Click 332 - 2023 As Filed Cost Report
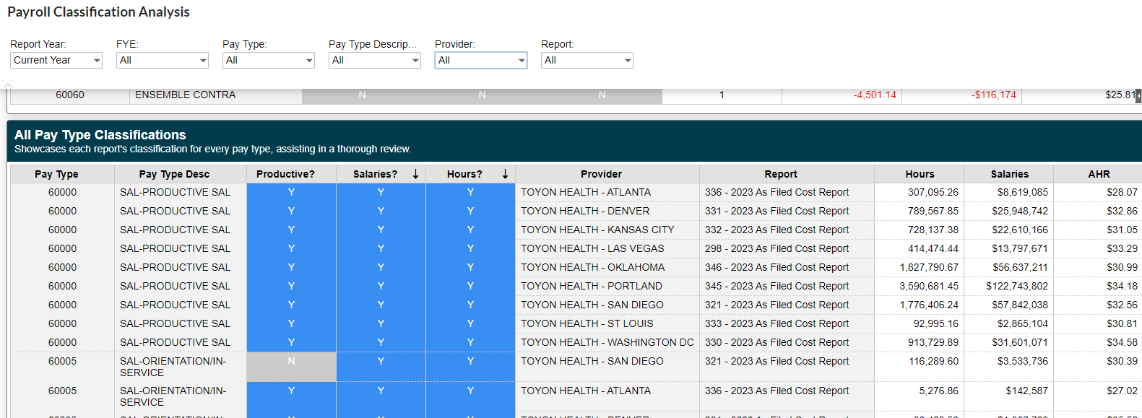 [777, 230]
